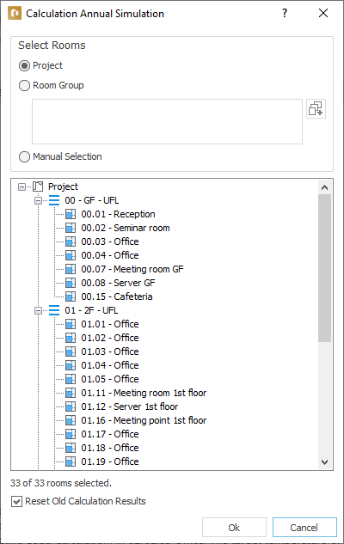
Task: Confirm the simulation with Ok button
Action: (x=234, y=528)
